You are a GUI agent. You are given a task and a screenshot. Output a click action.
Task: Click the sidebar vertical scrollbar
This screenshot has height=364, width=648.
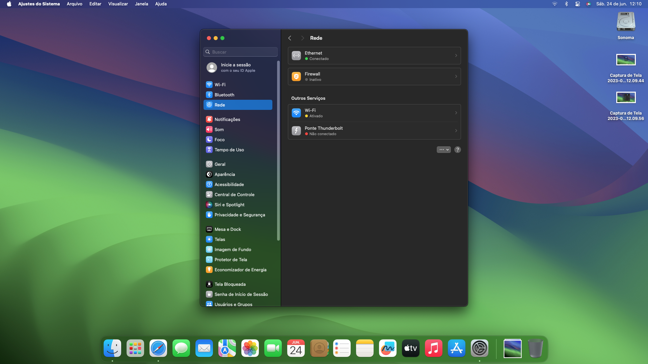point(278,150)
